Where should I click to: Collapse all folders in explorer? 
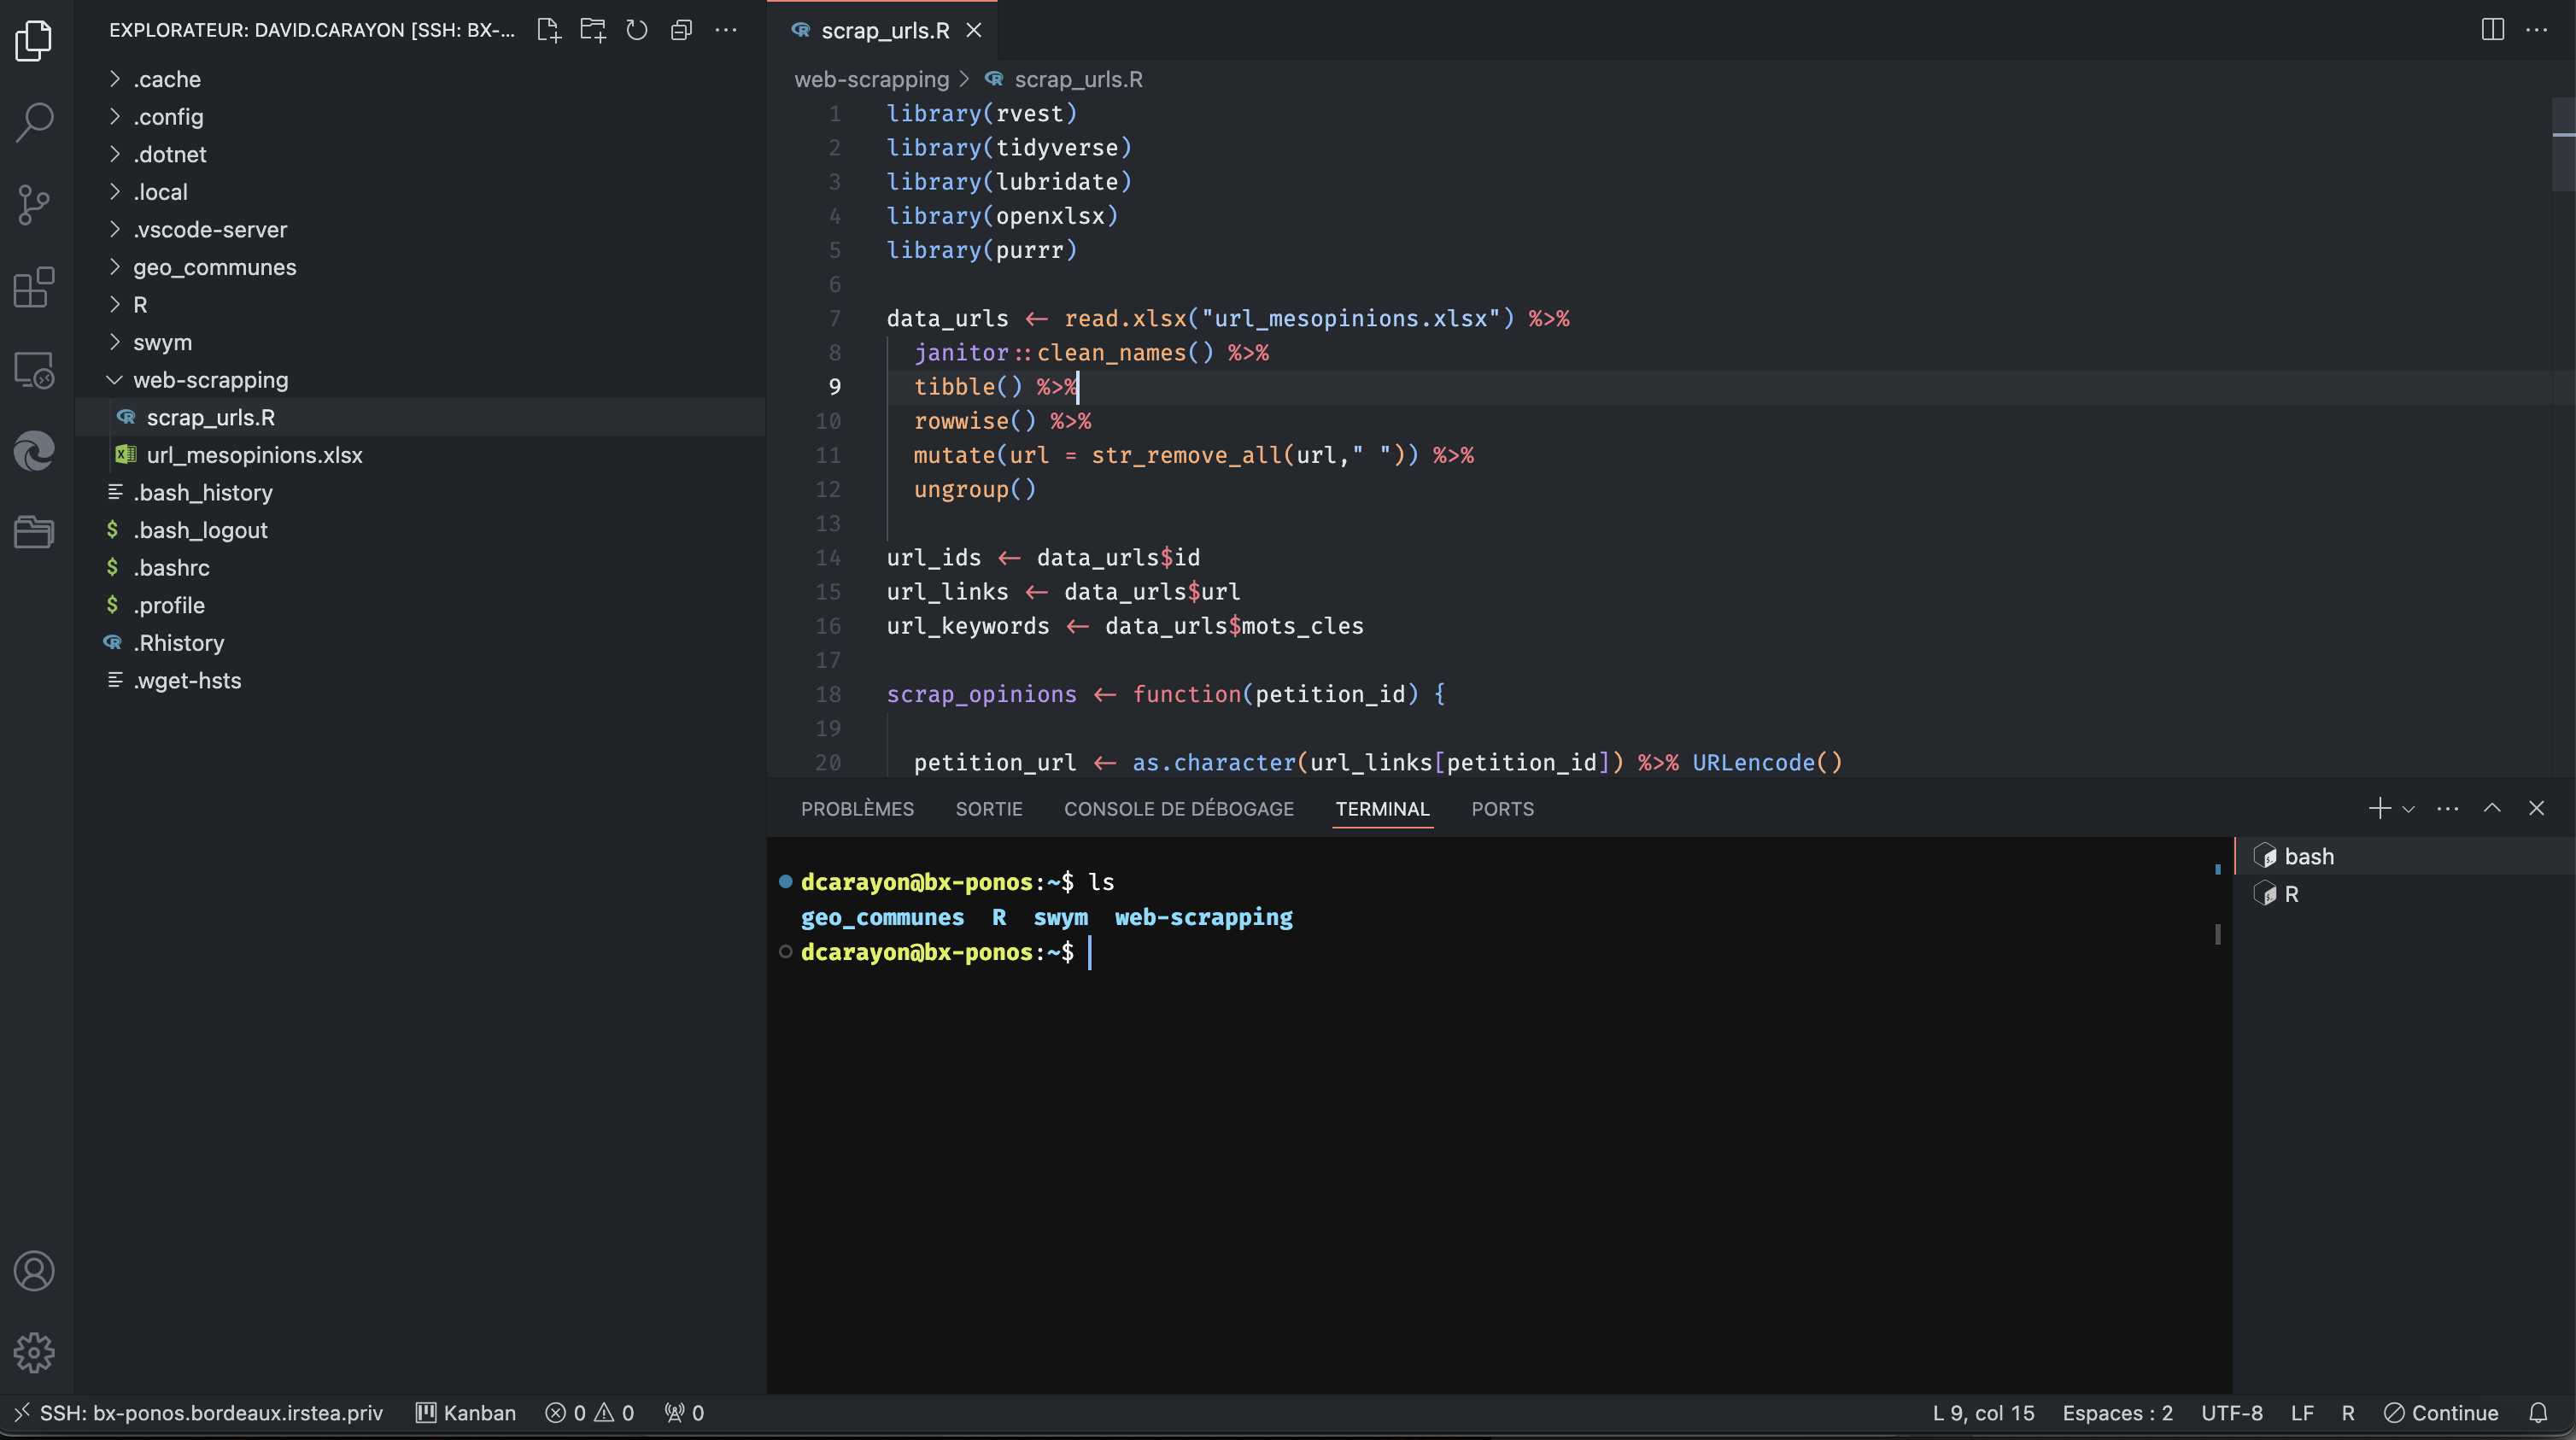681,30
